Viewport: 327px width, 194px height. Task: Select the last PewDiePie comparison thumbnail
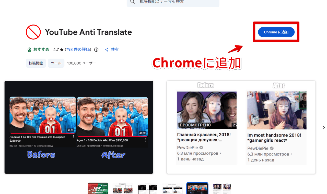[222, 188]
